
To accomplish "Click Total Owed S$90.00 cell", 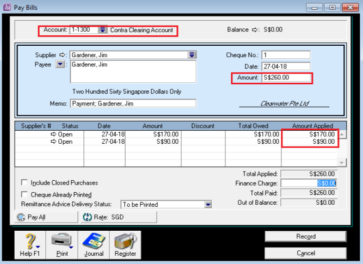I will click(253, 142).
